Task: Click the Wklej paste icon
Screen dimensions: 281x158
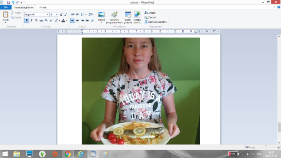Action: [x=6, y=14]
